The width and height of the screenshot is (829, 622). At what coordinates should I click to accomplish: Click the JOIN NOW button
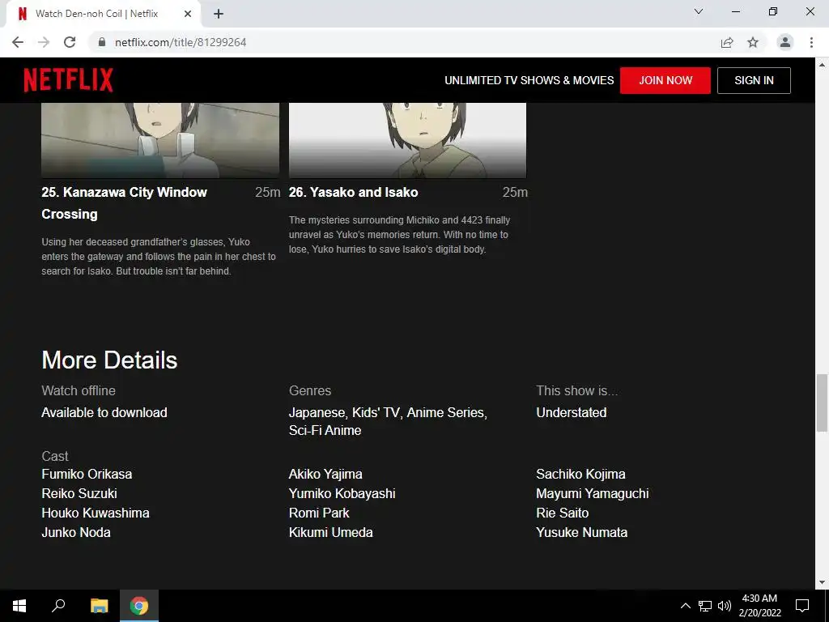pyautogui.click(x=665, y=80)
